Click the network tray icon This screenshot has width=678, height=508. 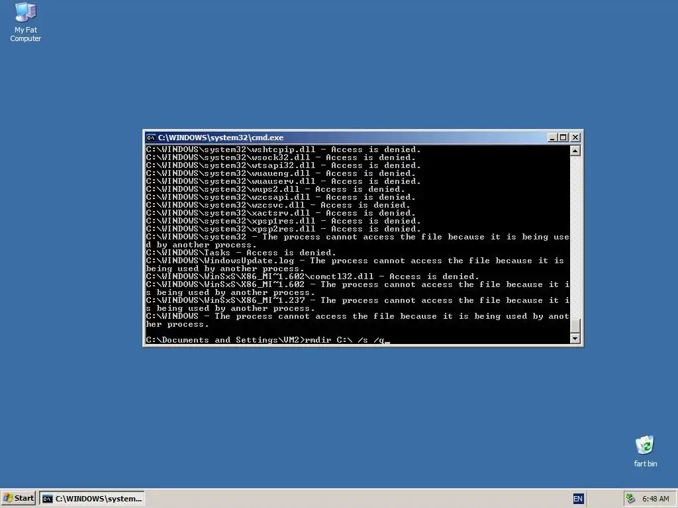point(631,499)
